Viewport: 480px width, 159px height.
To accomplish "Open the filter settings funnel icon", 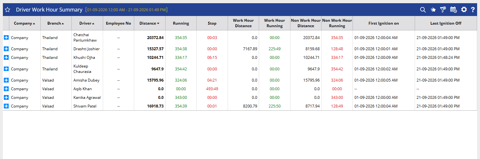I will 443,10.
